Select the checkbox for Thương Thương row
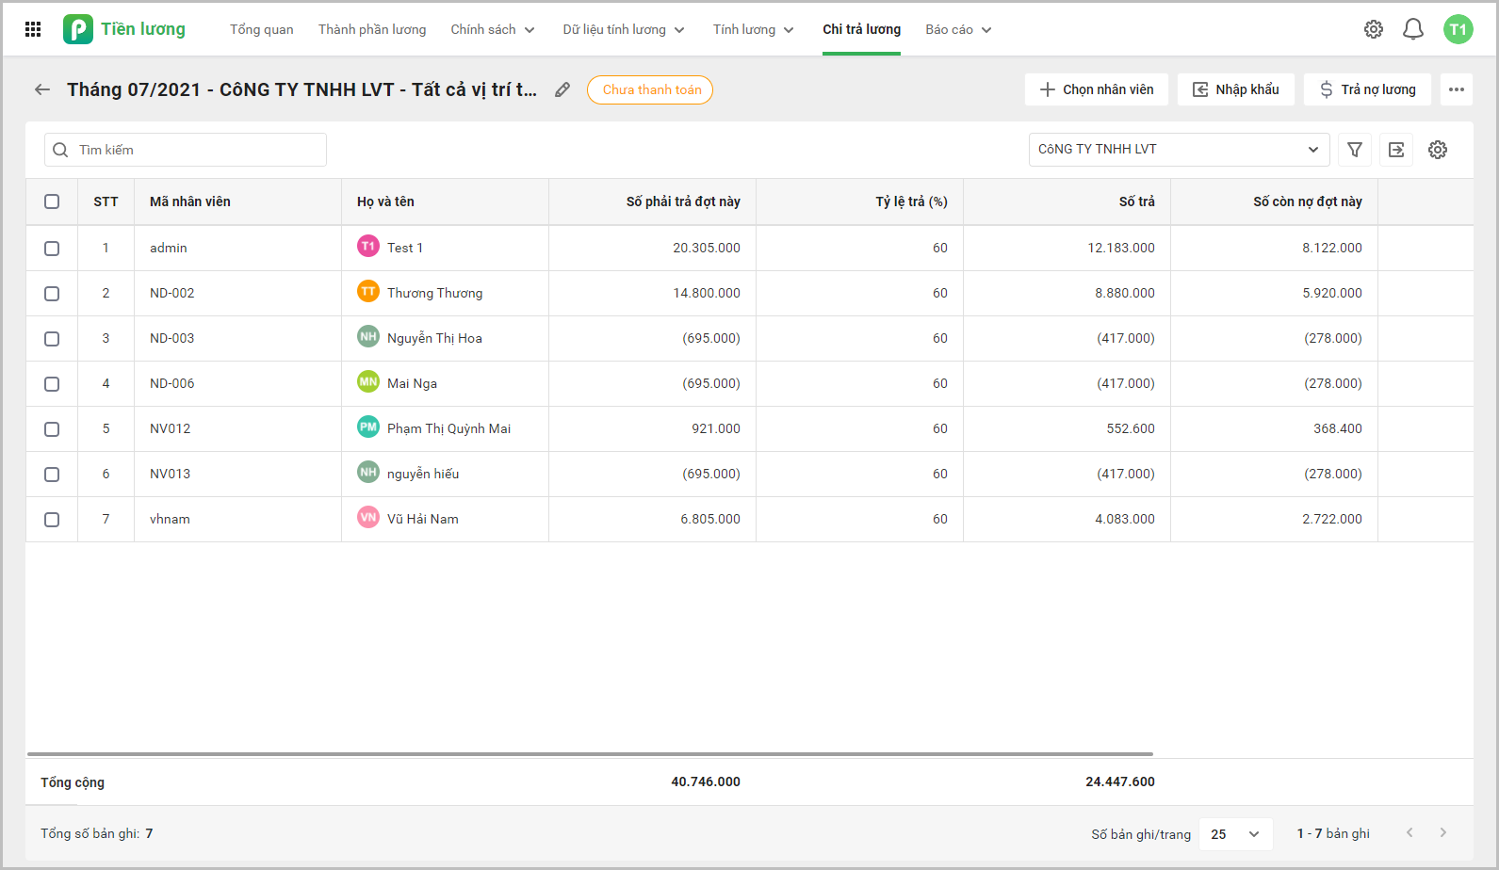The width and height of the screenshot is (1499, 870). [x=52, y=294]
